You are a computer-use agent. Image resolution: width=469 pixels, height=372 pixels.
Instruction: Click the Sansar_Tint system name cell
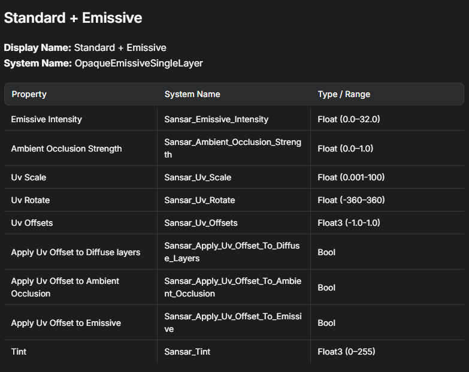pos(187,352)
